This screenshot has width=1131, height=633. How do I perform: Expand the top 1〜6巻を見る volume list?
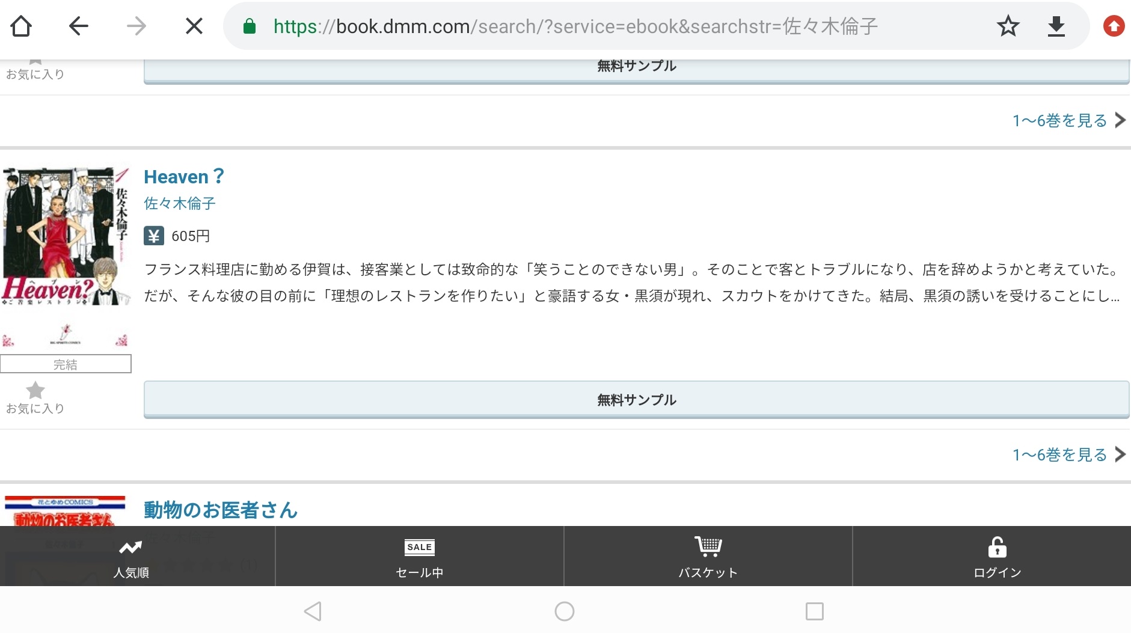pos(1068,120)
